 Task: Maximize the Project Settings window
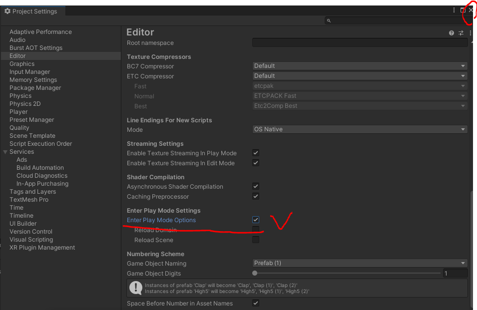463,10
